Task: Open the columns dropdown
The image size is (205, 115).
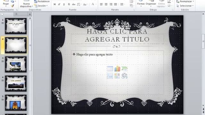Action: click(122, 4)
